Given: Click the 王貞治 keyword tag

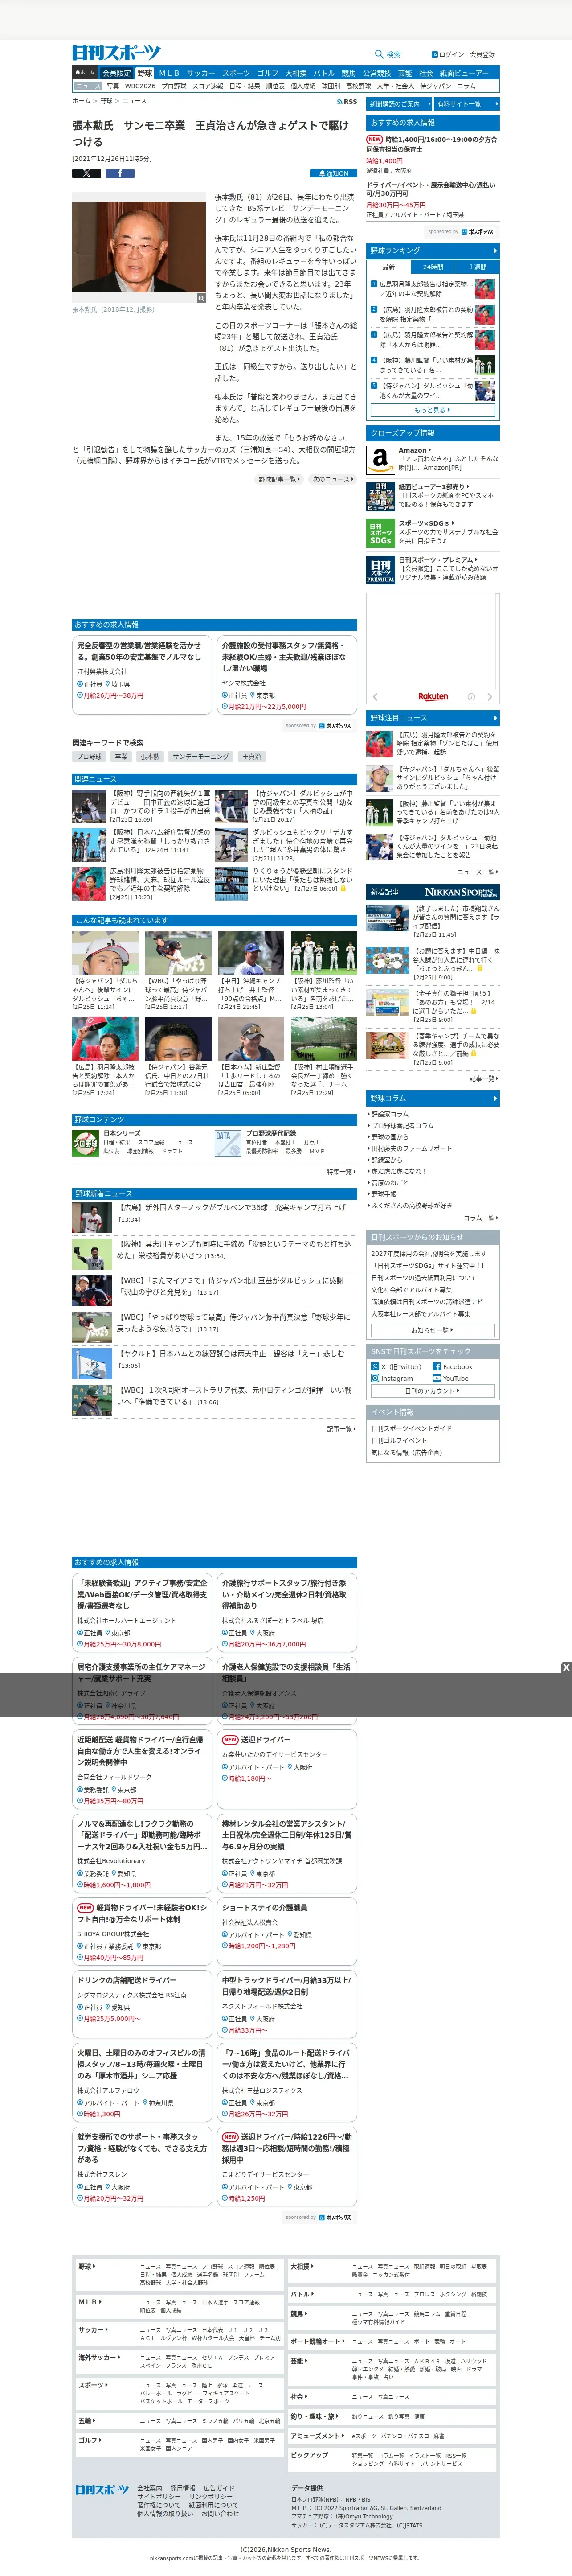Looking at the screenshot, I should 252,757.
